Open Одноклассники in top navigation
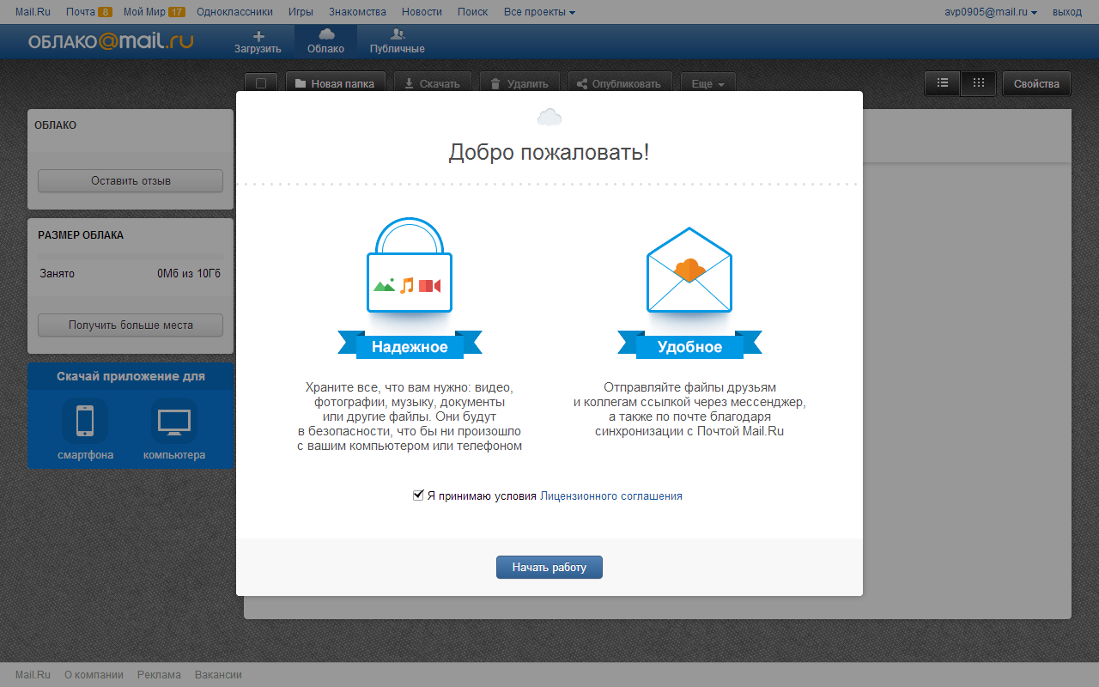This screenshot has height=687, width=1099. (234, 12)
